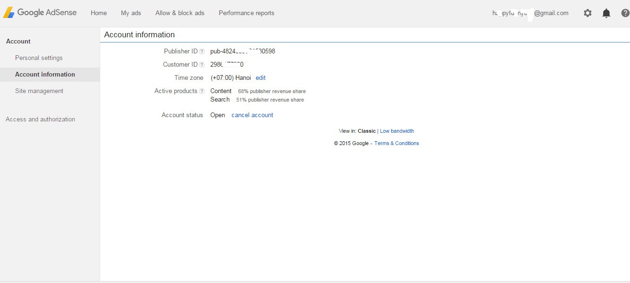This screenshot has height=283, width=630.
Task: Open the help question mark icon
Action: click(x=625, y=13)
